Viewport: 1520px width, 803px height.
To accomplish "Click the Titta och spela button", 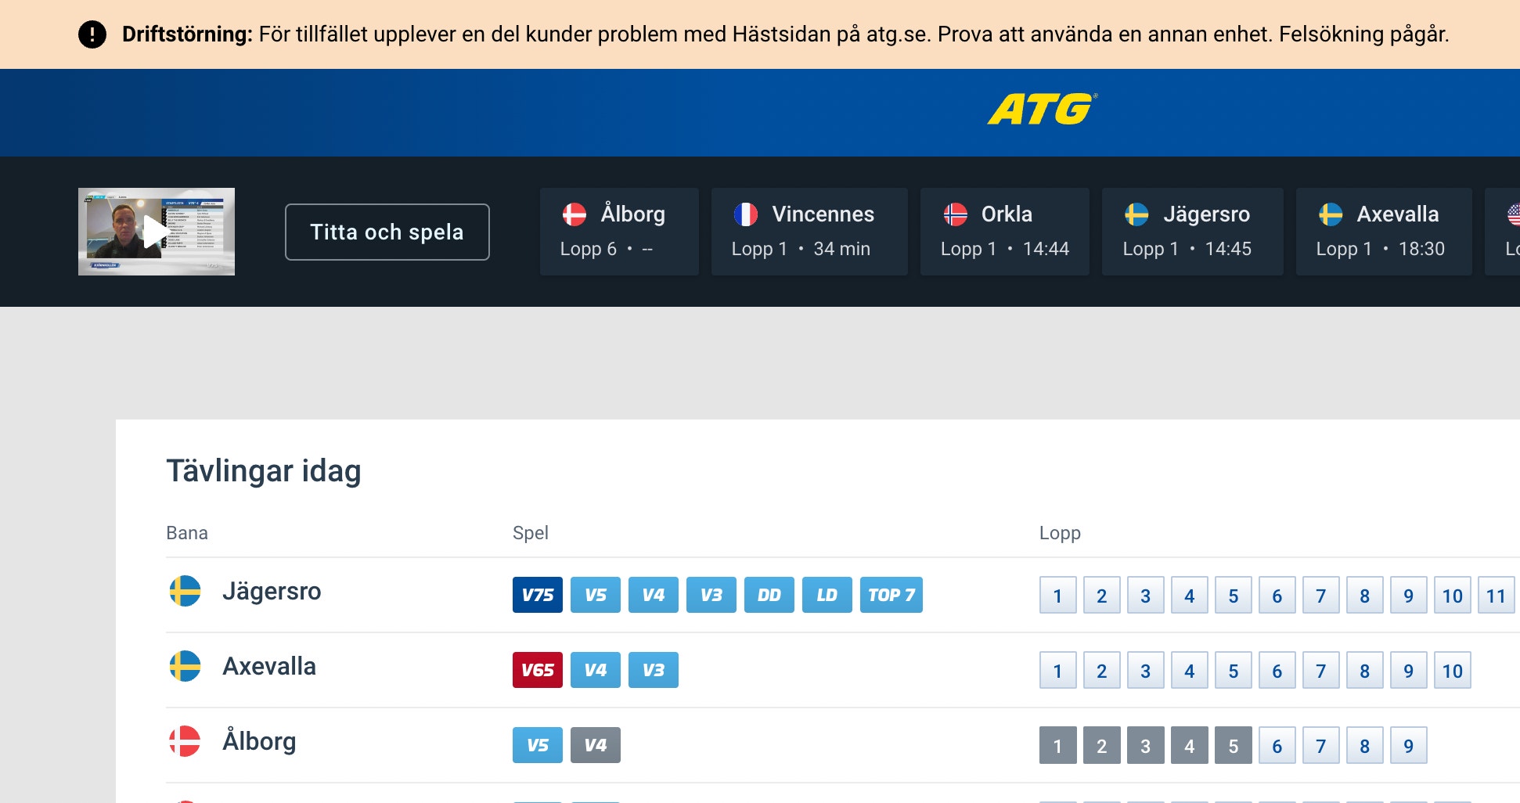I will coord(387,232).
